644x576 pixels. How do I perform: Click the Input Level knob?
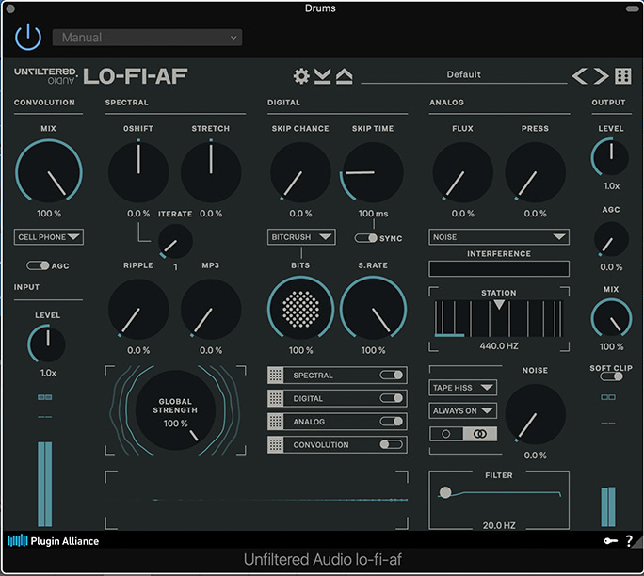[47, 344]
